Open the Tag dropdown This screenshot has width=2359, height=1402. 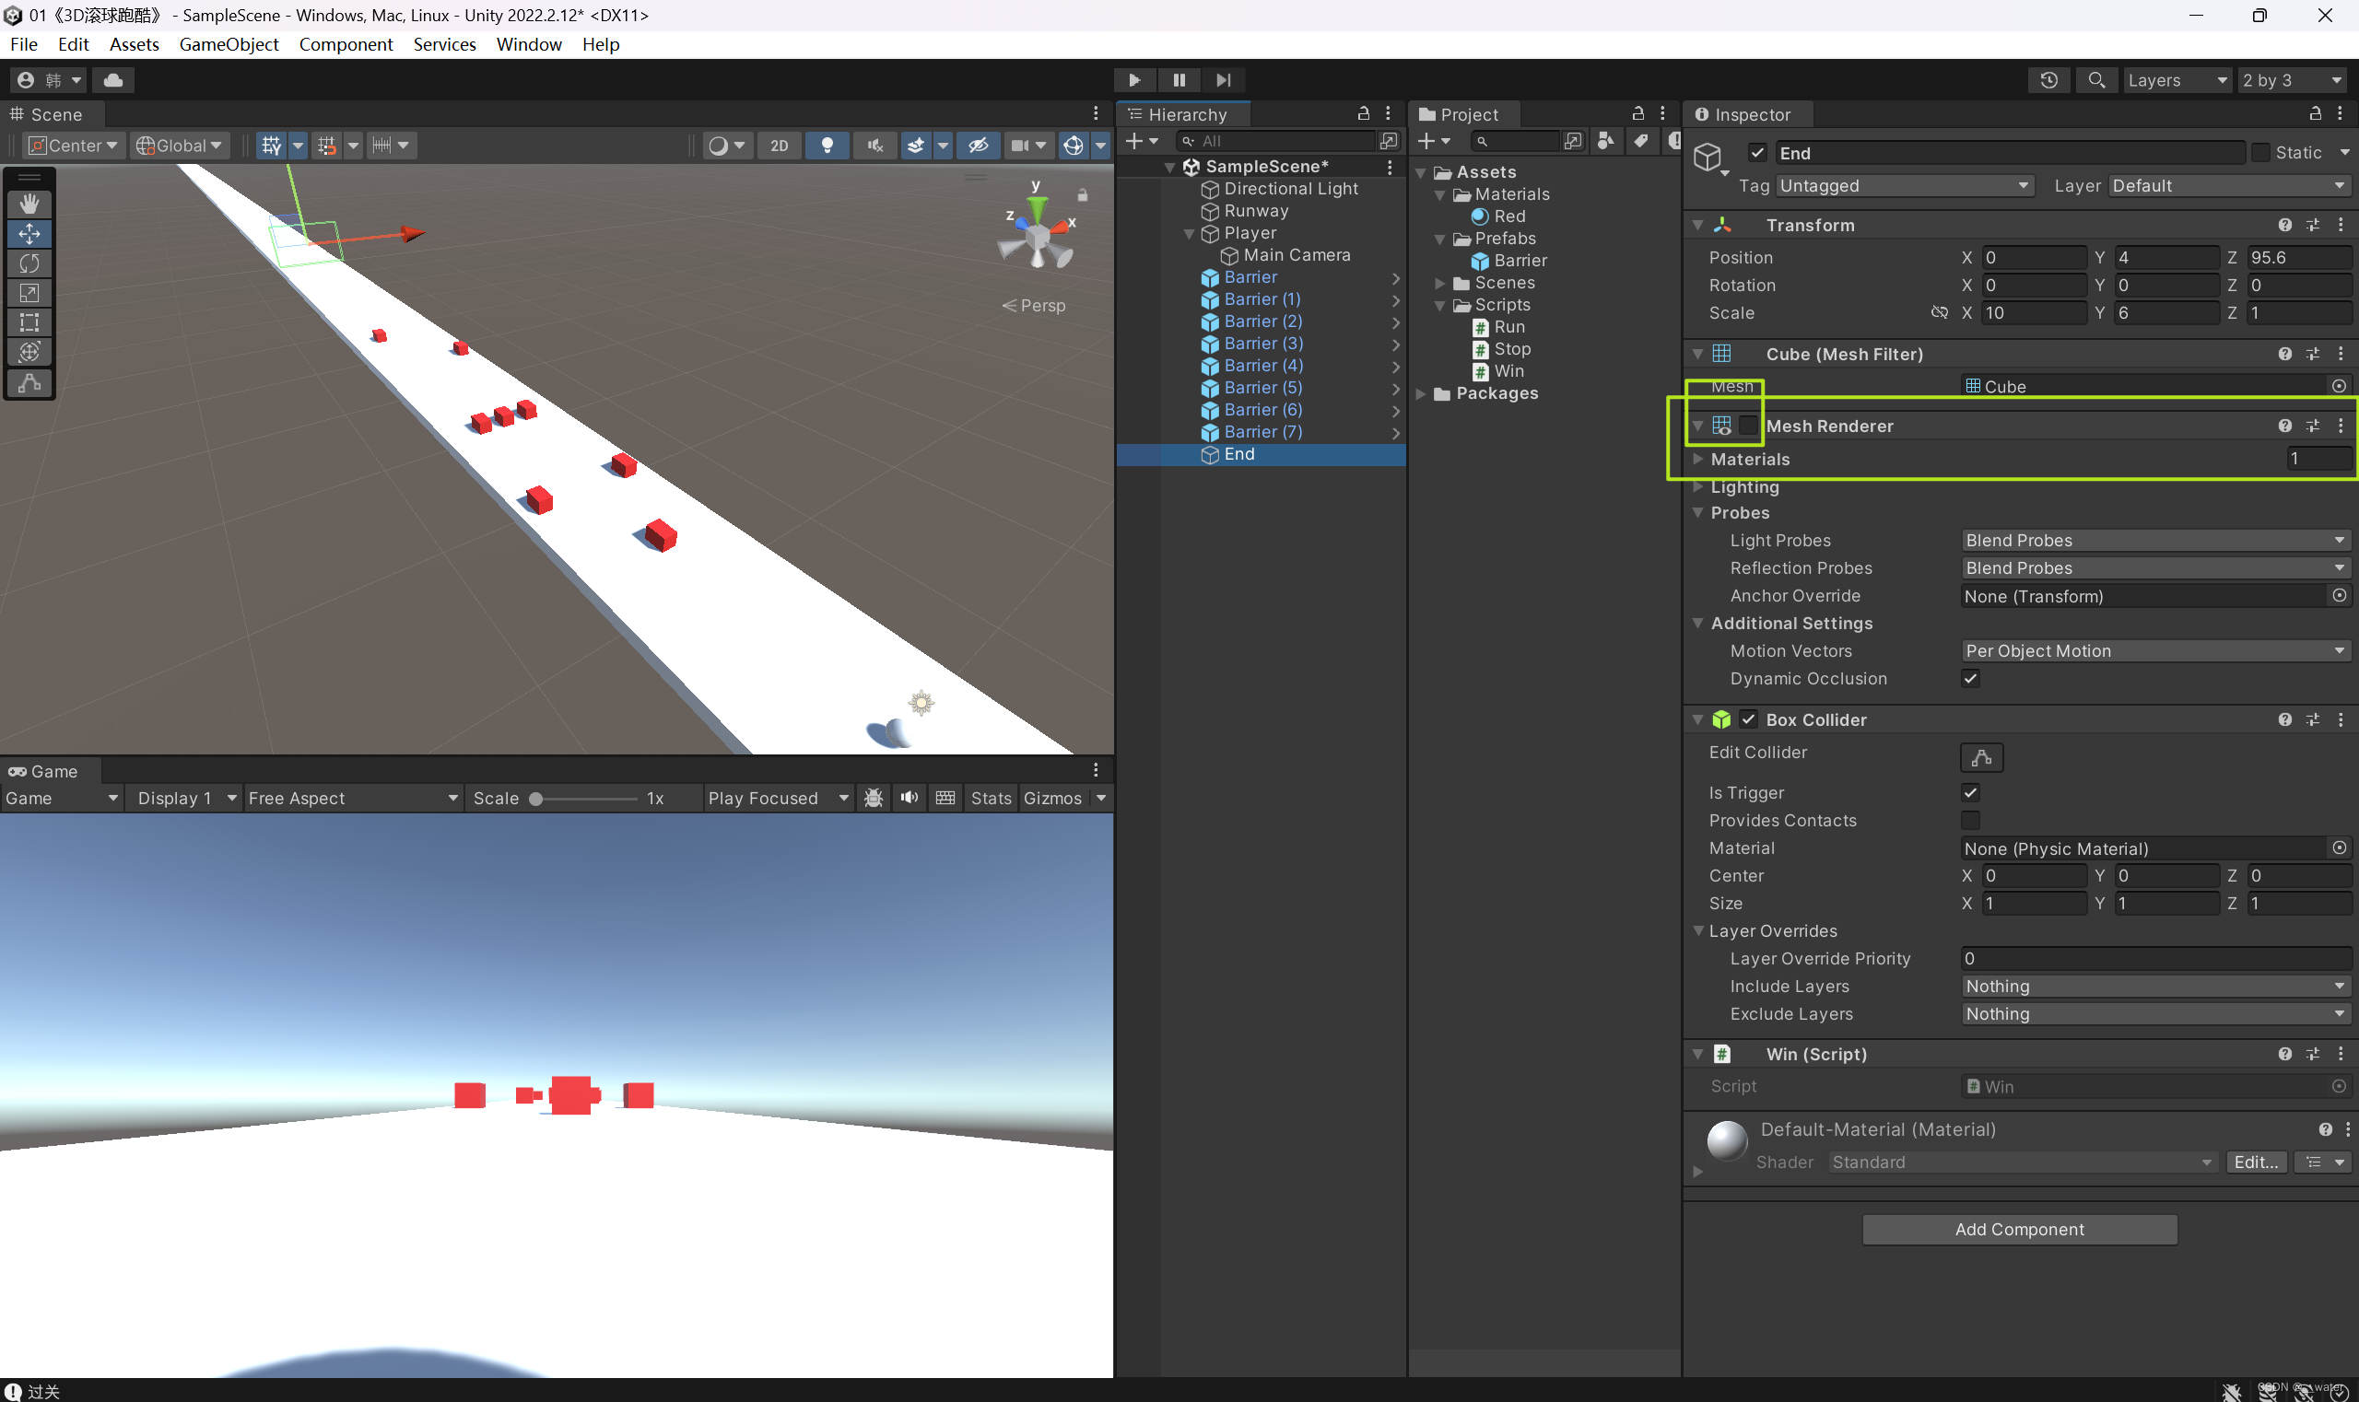pyautogui.click(x=1904, y=186)
